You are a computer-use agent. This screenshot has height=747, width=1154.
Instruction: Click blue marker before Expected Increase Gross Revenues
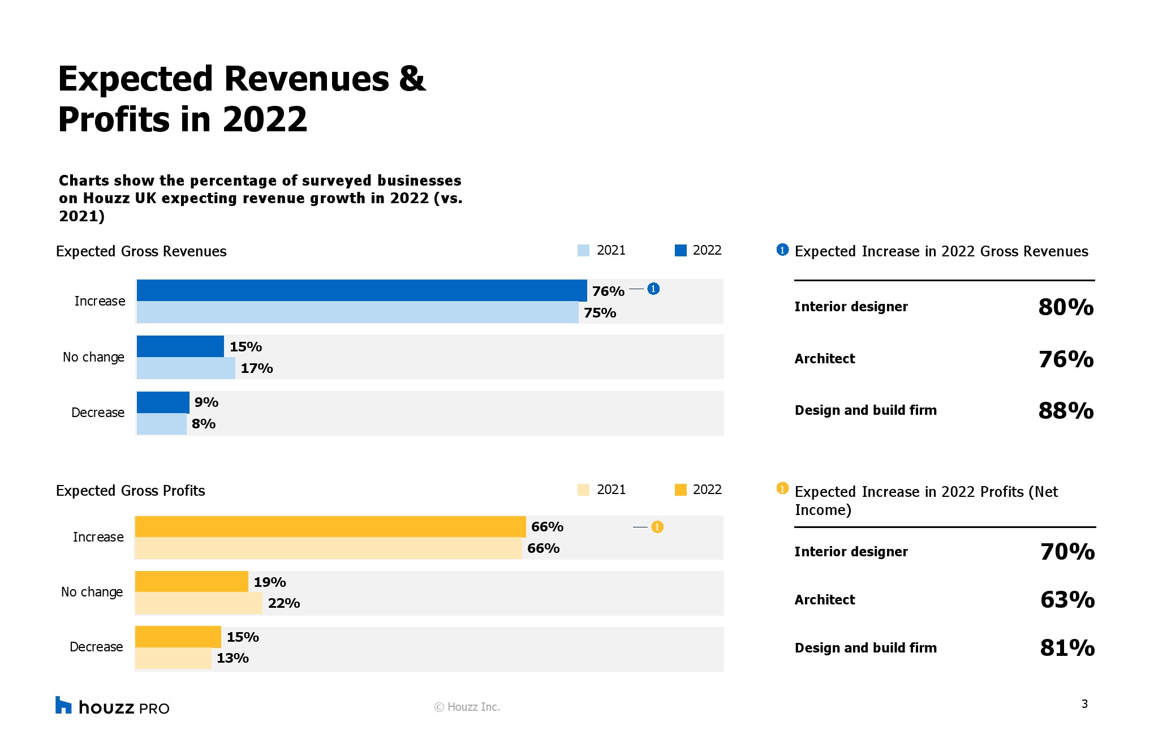(x=782, y=250)
